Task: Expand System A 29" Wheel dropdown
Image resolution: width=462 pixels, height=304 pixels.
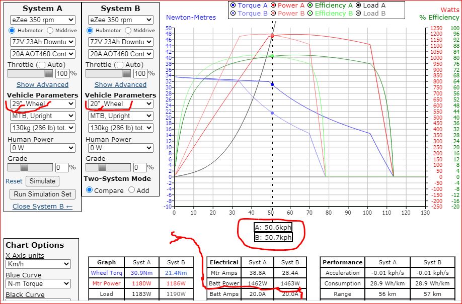Action: [x=42, y=104]
